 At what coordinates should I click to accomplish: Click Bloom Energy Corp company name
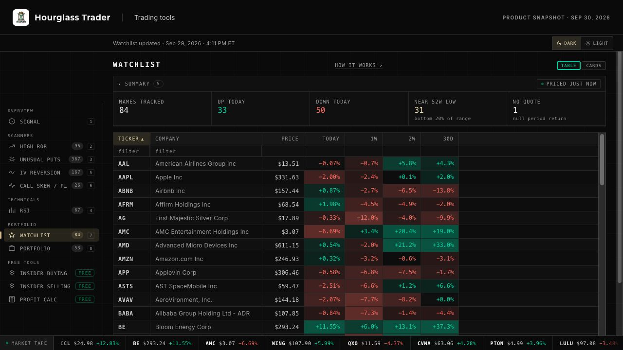(183, 327)
